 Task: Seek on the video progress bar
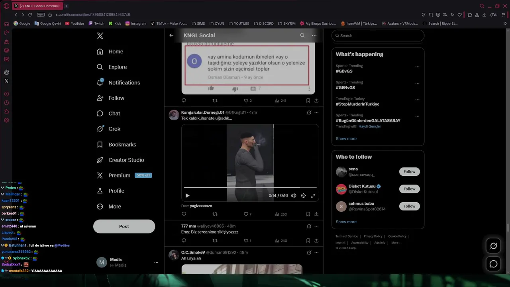pyautogui.click(x=250, y=187)
